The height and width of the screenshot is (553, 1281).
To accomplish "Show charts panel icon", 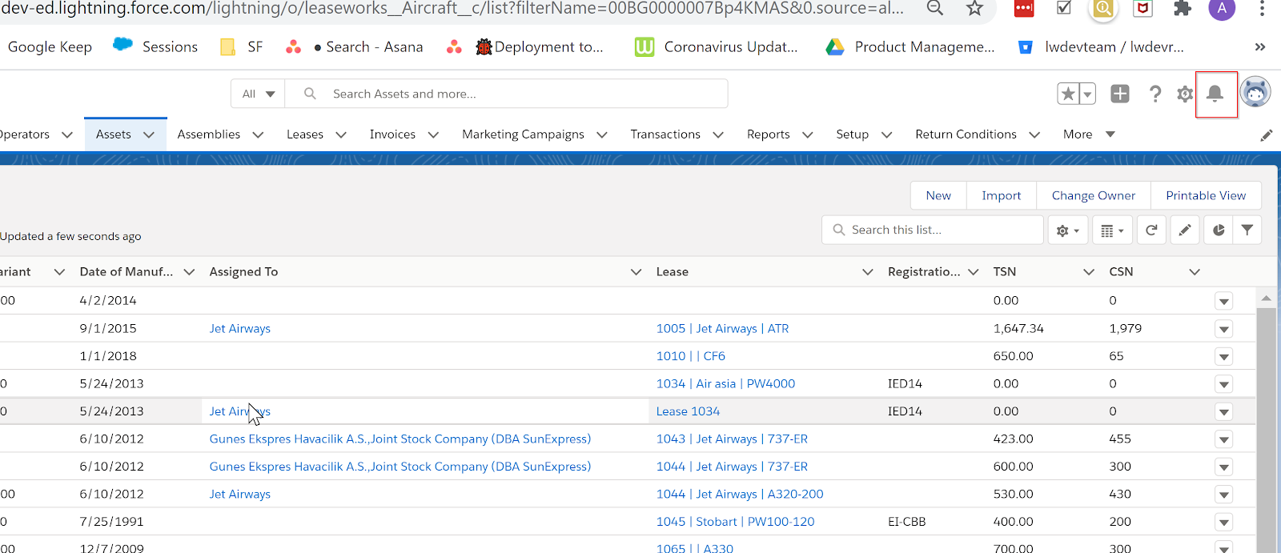I will [x=1219, y=230].
